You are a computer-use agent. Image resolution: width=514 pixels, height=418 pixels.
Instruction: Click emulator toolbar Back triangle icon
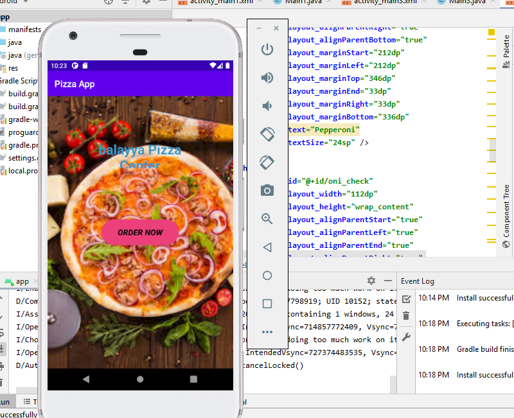point(267,247)
